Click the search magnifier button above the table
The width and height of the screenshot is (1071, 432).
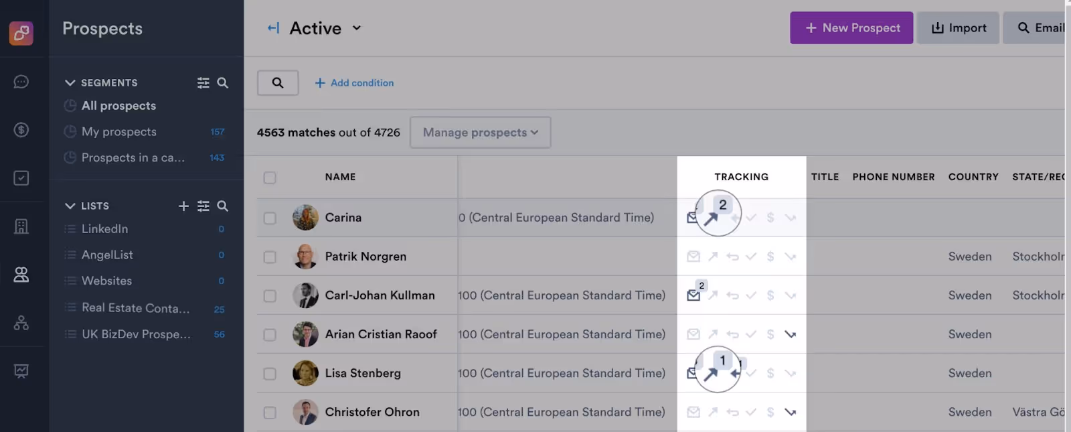coord(278,83)
